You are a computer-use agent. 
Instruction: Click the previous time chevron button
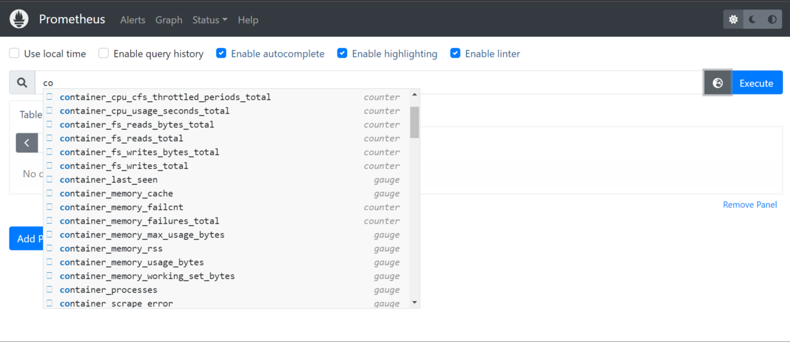click(x=27, y=143)
